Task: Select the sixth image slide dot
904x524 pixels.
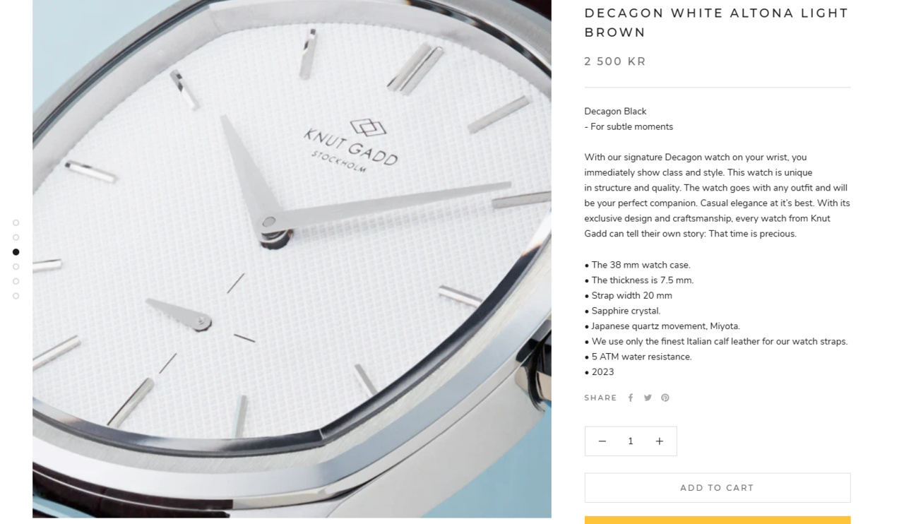Action: 16,296
